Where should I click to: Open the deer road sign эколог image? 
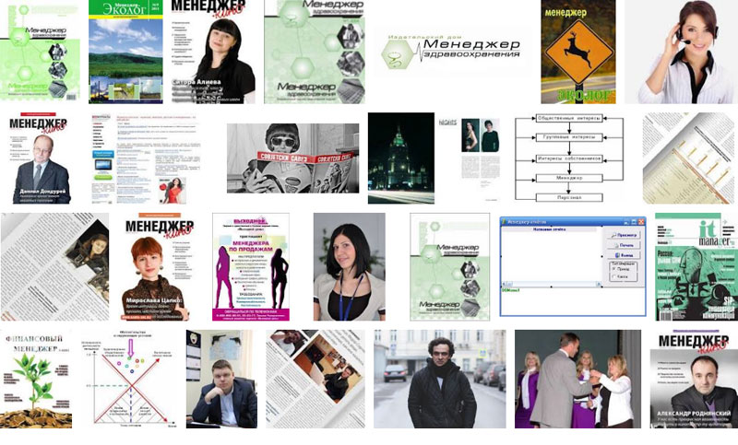tap(578, 52)
